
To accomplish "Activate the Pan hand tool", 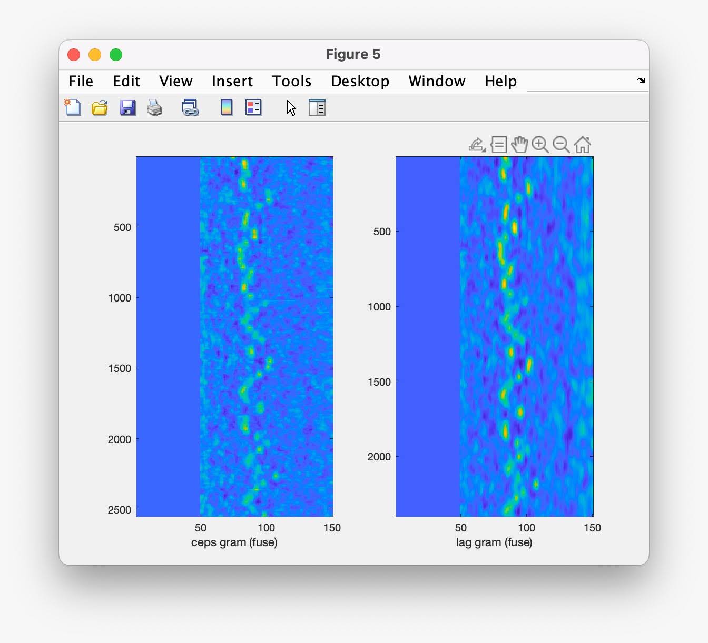I will point(519,144).
